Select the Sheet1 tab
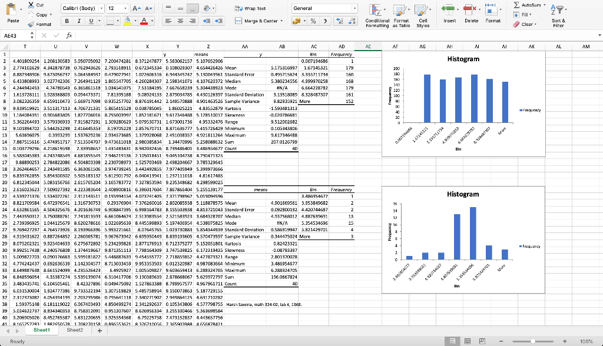Image resolution: width=603 pixels, height=346 pixels. [x=42, y=330]
